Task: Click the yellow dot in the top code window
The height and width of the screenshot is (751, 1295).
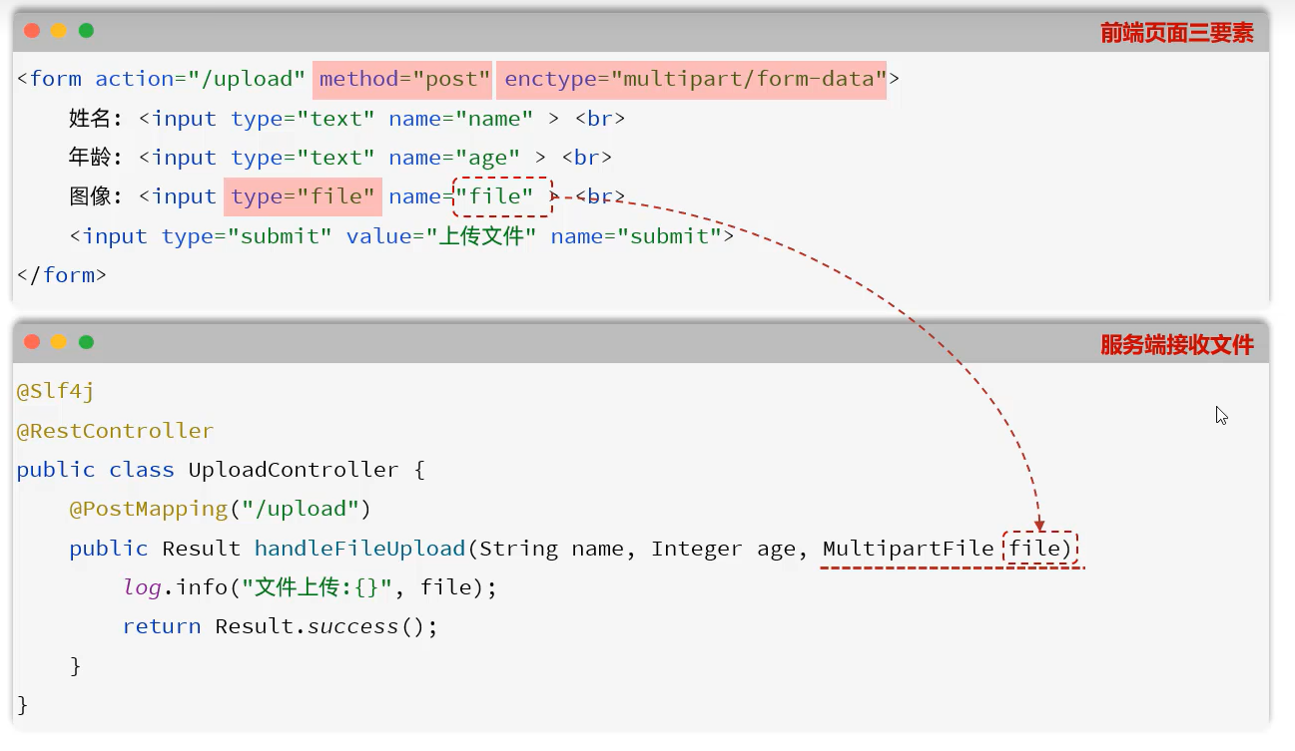Action: [59, 31]
